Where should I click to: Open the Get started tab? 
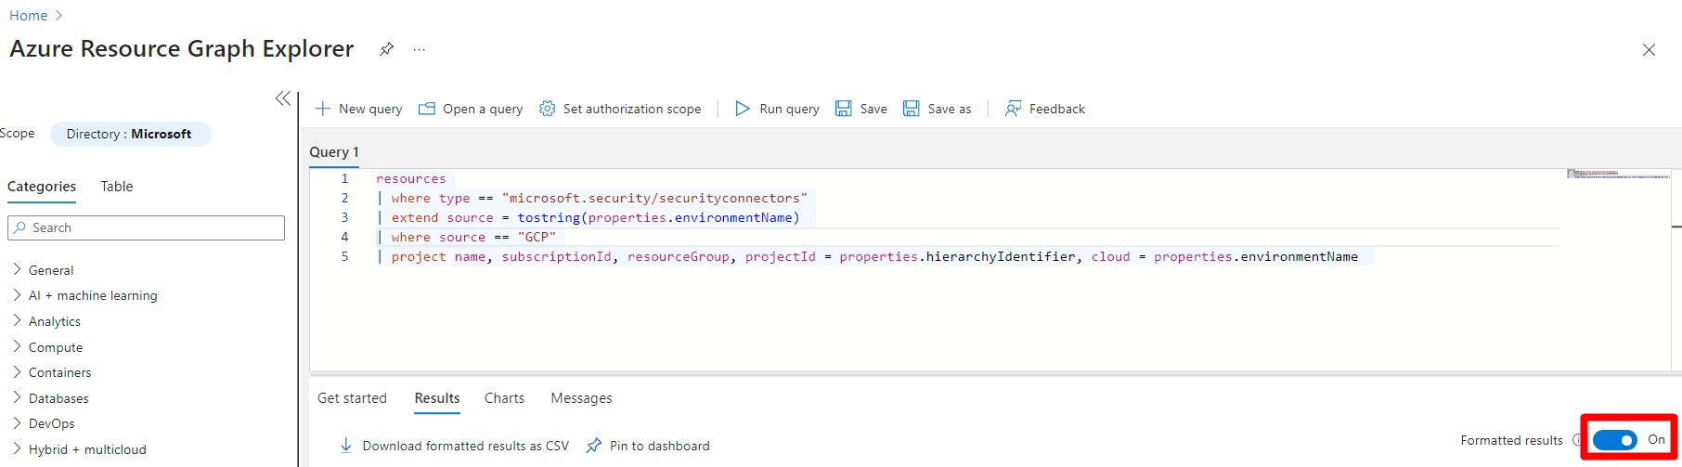click(352, 398)
